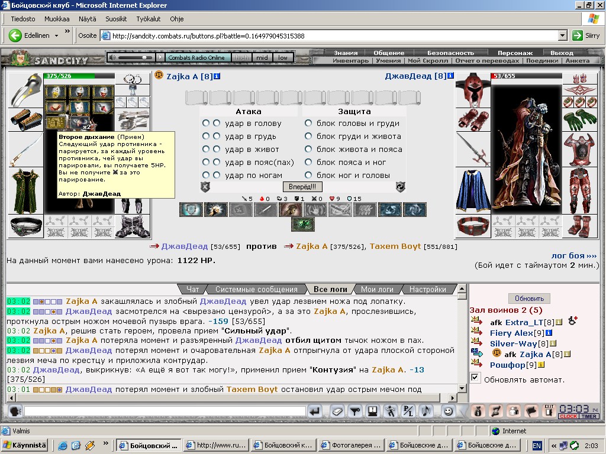Use the open-hand combat skill icon
Screen dimensions: 606x454
[315, 210]
